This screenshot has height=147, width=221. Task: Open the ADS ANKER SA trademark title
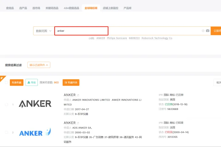pos(70,123)
